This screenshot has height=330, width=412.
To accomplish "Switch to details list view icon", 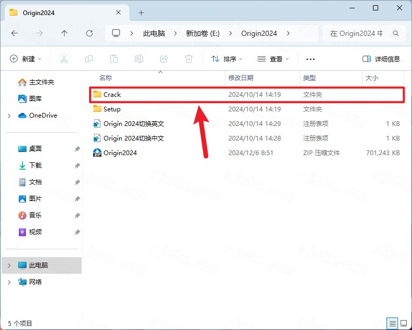I will pyautogui.click(x=392, y=323).
